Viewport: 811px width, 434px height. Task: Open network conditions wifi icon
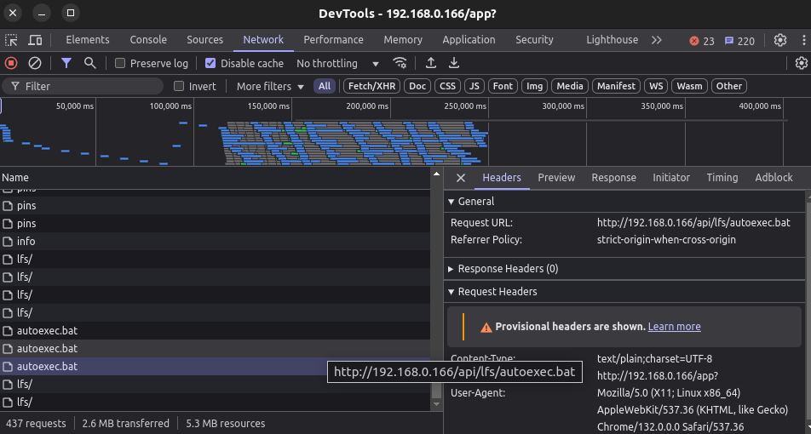tap(400, 63)
